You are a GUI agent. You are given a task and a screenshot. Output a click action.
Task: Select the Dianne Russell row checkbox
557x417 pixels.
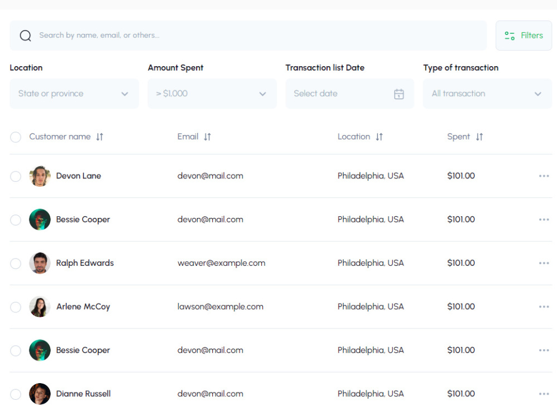tap(16, 394)
